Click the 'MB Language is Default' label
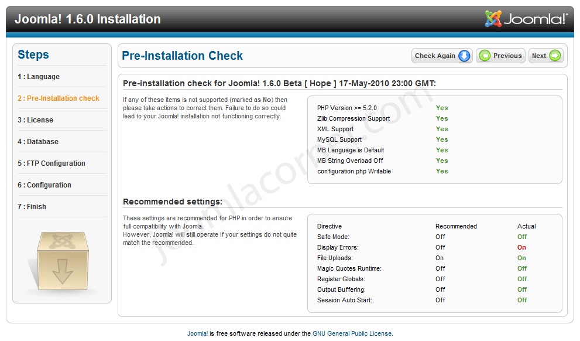This screenshot has width=580, height=341. [351, 151]
